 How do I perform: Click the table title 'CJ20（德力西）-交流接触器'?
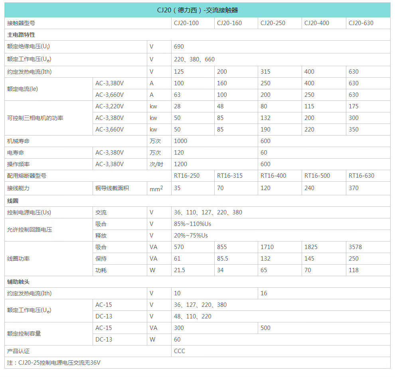197,10
